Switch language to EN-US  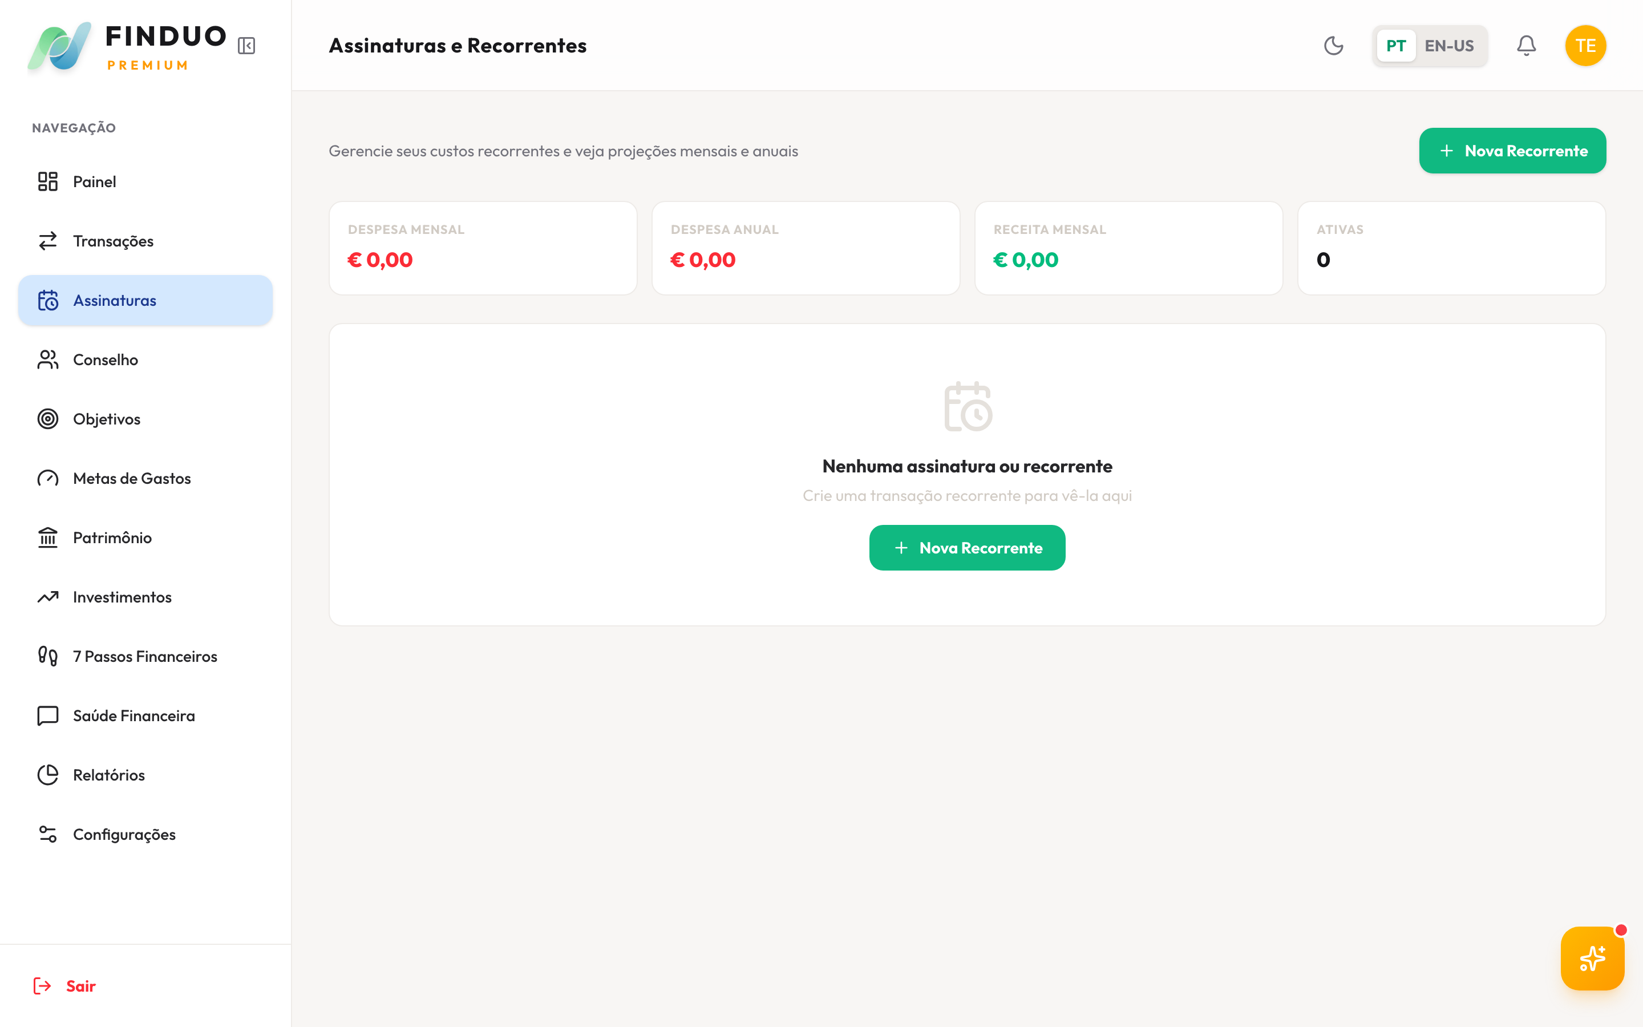(x=1449, y=46)
